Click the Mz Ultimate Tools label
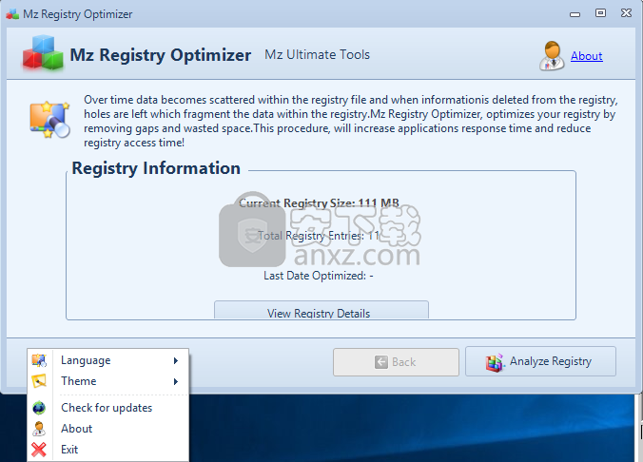This screenshot has height=462, width=643. (x=317, y=54)
